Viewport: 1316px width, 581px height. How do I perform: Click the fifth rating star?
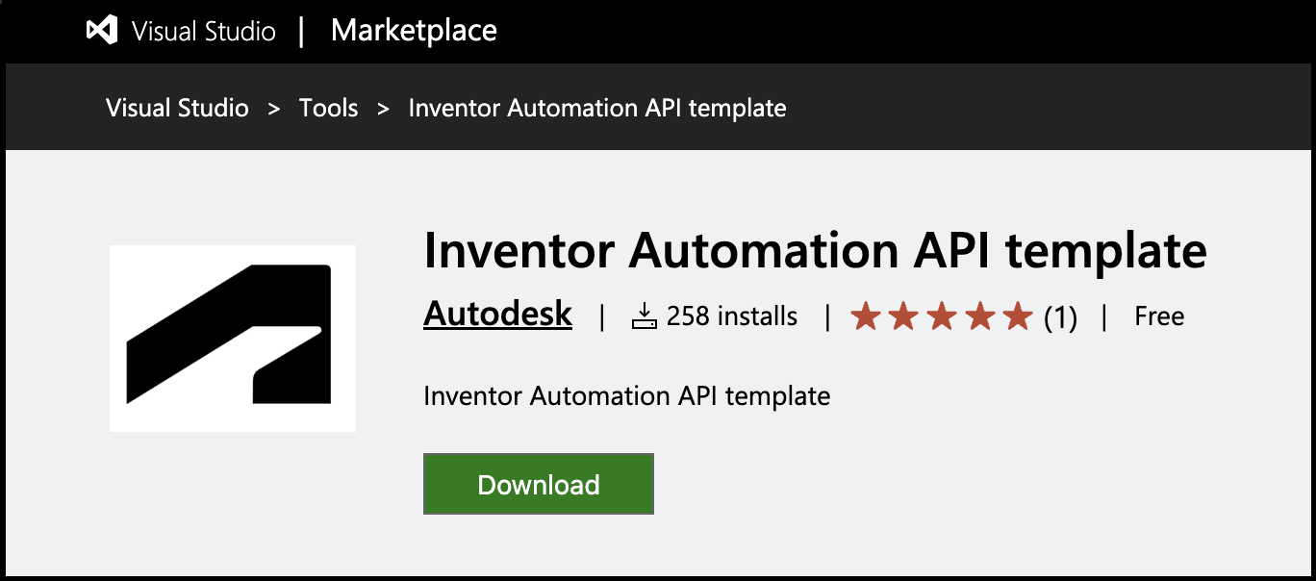1017,316
